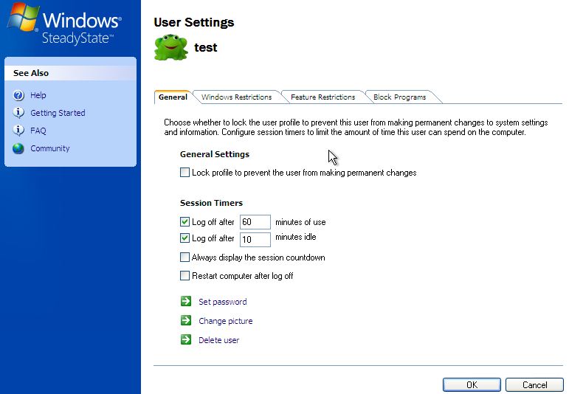Click the minutes of use input field
The height and width of the screenshot is (394, 569).
(255, 222)
